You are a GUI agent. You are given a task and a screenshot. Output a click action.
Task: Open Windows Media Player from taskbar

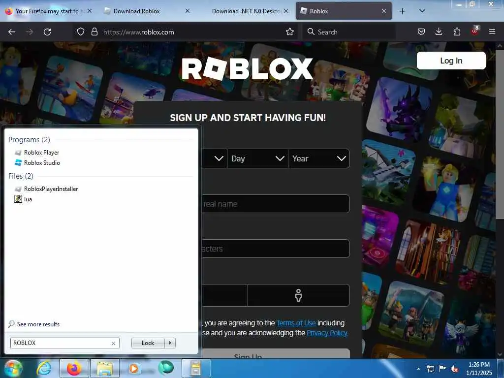pos(134,368)
